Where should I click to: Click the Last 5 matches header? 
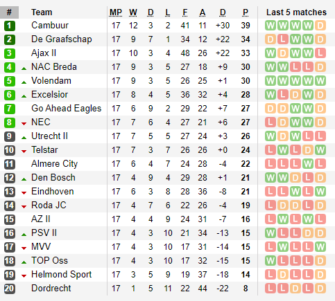point(296,12)
